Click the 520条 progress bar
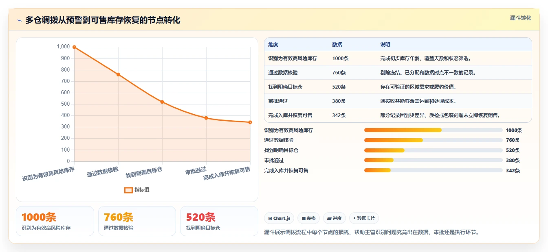The width and height of the screenshot is (548, 252). coord(434,150)
